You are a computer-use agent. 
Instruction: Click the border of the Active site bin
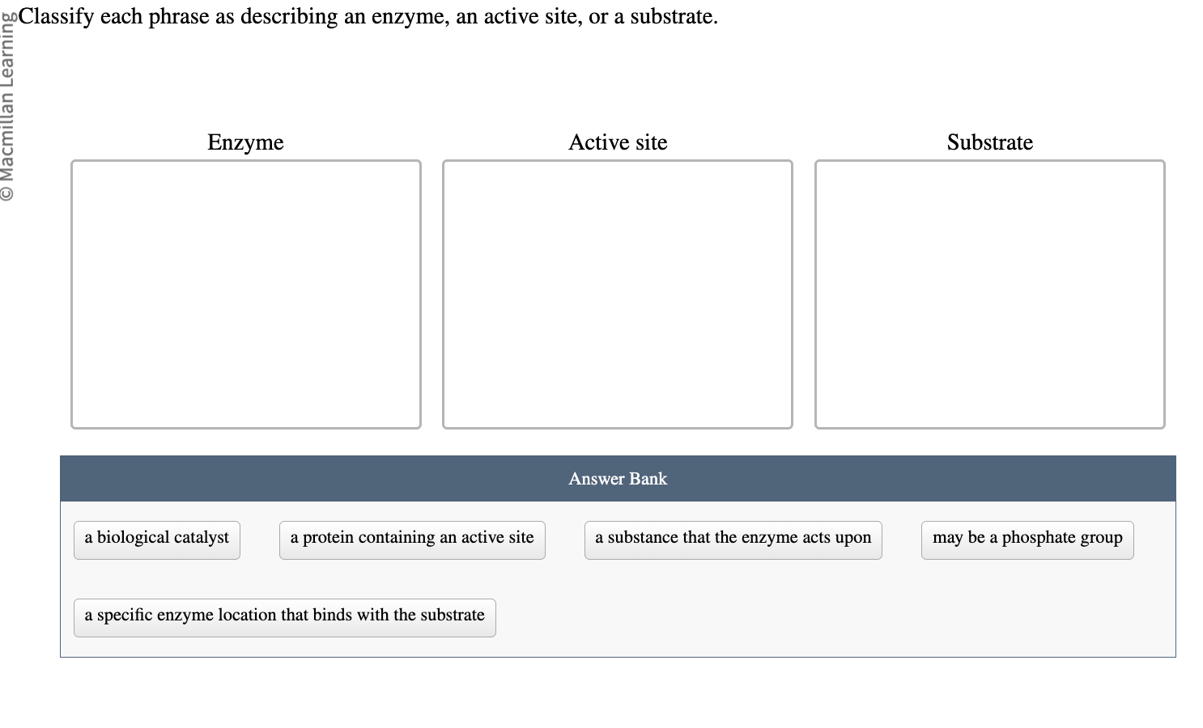(445, 294)
